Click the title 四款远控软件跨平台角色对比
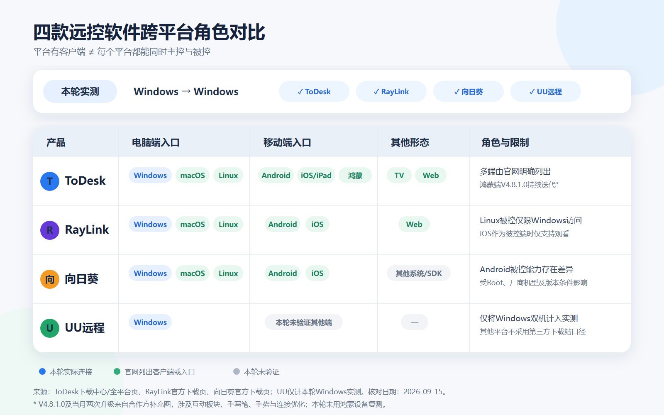The width and height of the screenshot is (664, 415). pyautogui.click(x=149, y=32)
